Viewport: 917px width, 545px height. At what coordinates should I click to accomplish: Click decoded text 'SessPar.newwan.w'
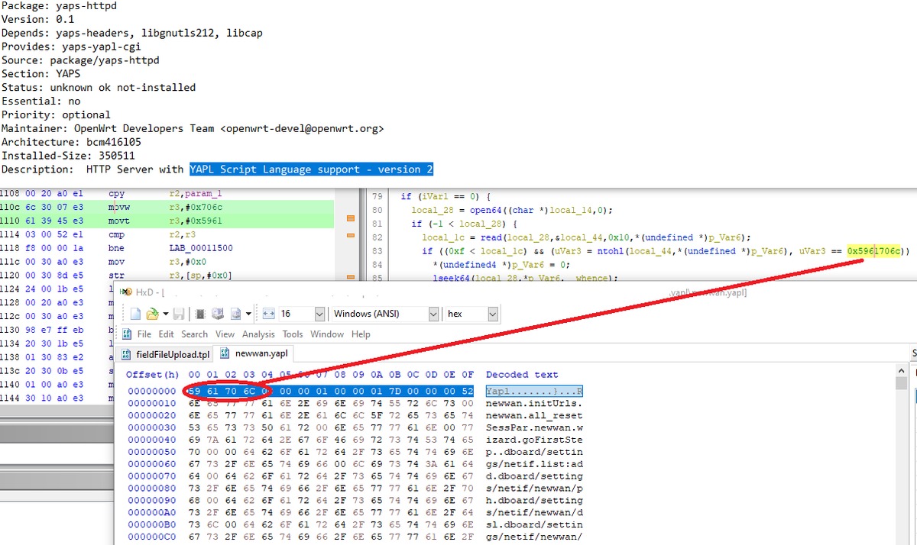[x=534, y=427]
